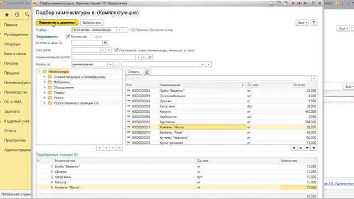Expand the Услуги folder
The image size is (354, 199).
pyautogui.click(x=44, y=98)
